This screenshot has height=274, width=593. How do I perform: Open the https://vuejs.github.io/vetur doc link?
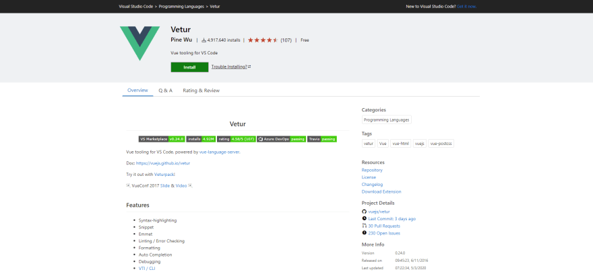[x=162, y=164]
